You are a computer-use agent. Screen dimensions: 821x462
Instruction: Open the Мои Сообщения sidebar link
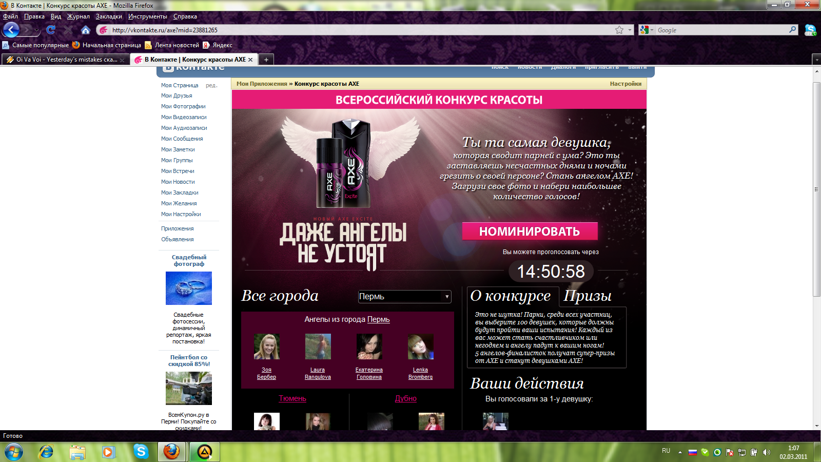pyautogui.click(x=182, y=139)
